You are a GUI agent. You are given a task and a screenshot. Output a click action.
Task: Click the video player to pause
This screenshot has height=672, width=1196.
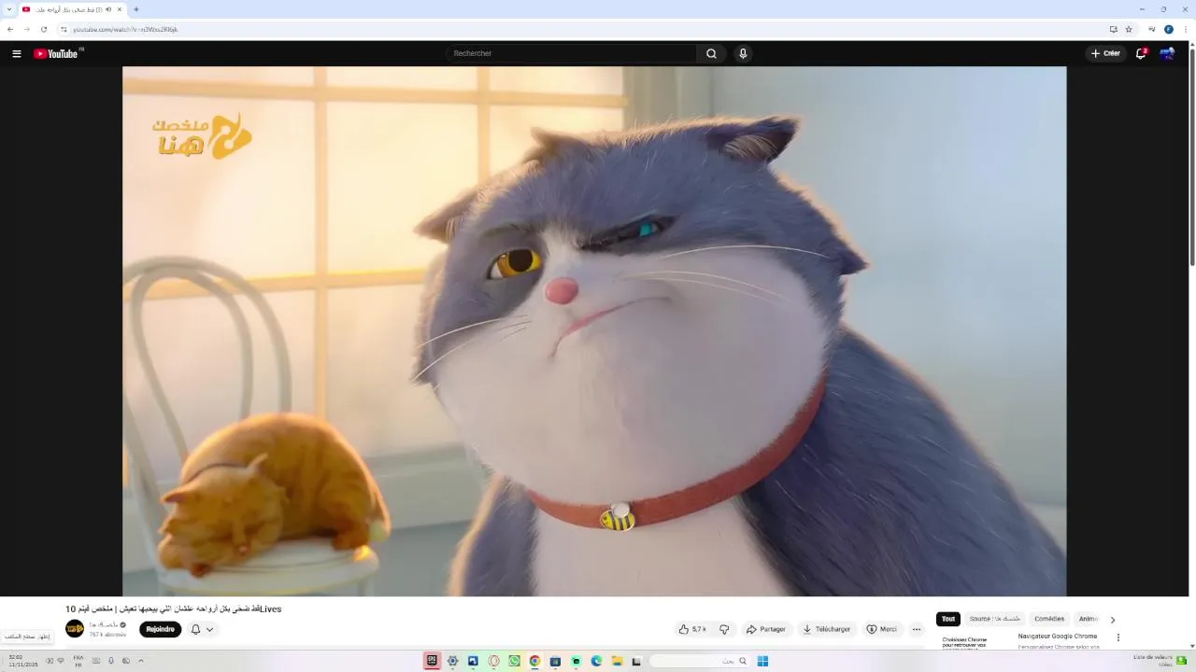(x=594, y=331)
